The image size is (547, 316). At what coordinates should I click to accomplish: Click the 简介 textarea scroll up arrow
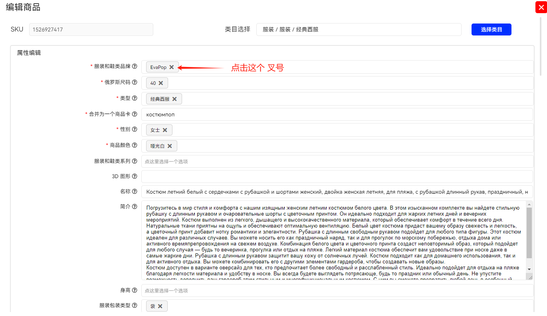[x=529, y=204]
